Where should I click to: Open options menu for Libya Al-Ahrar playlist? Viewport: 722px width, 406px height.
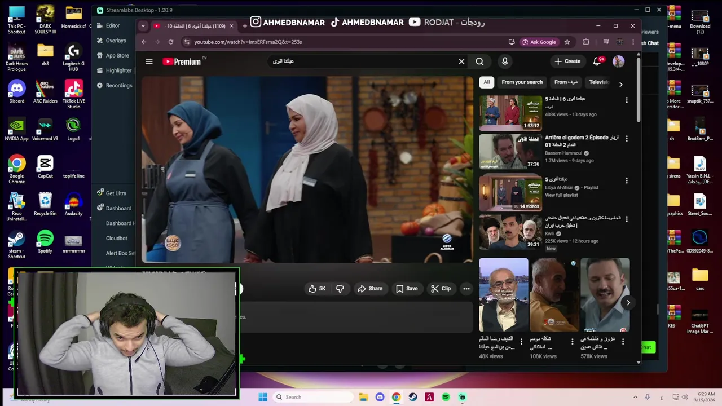tap(626, 181)
